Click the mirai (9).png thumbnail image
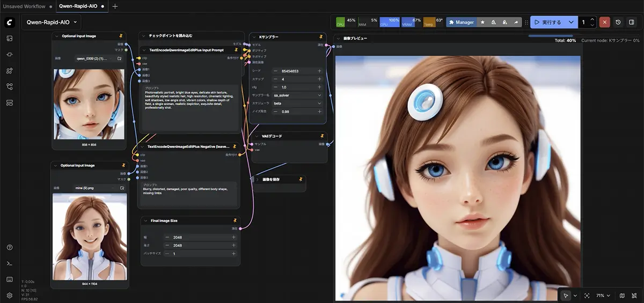This screenshot has width=644, height=303. tap(90, 237)
